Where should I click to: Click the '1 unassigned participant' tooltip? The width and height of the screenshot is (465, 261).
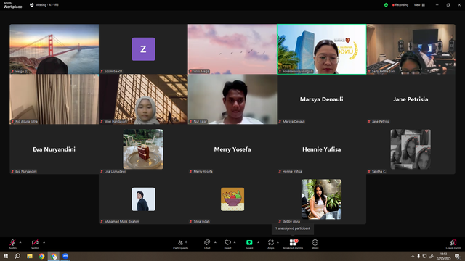[x=293, y=228]
